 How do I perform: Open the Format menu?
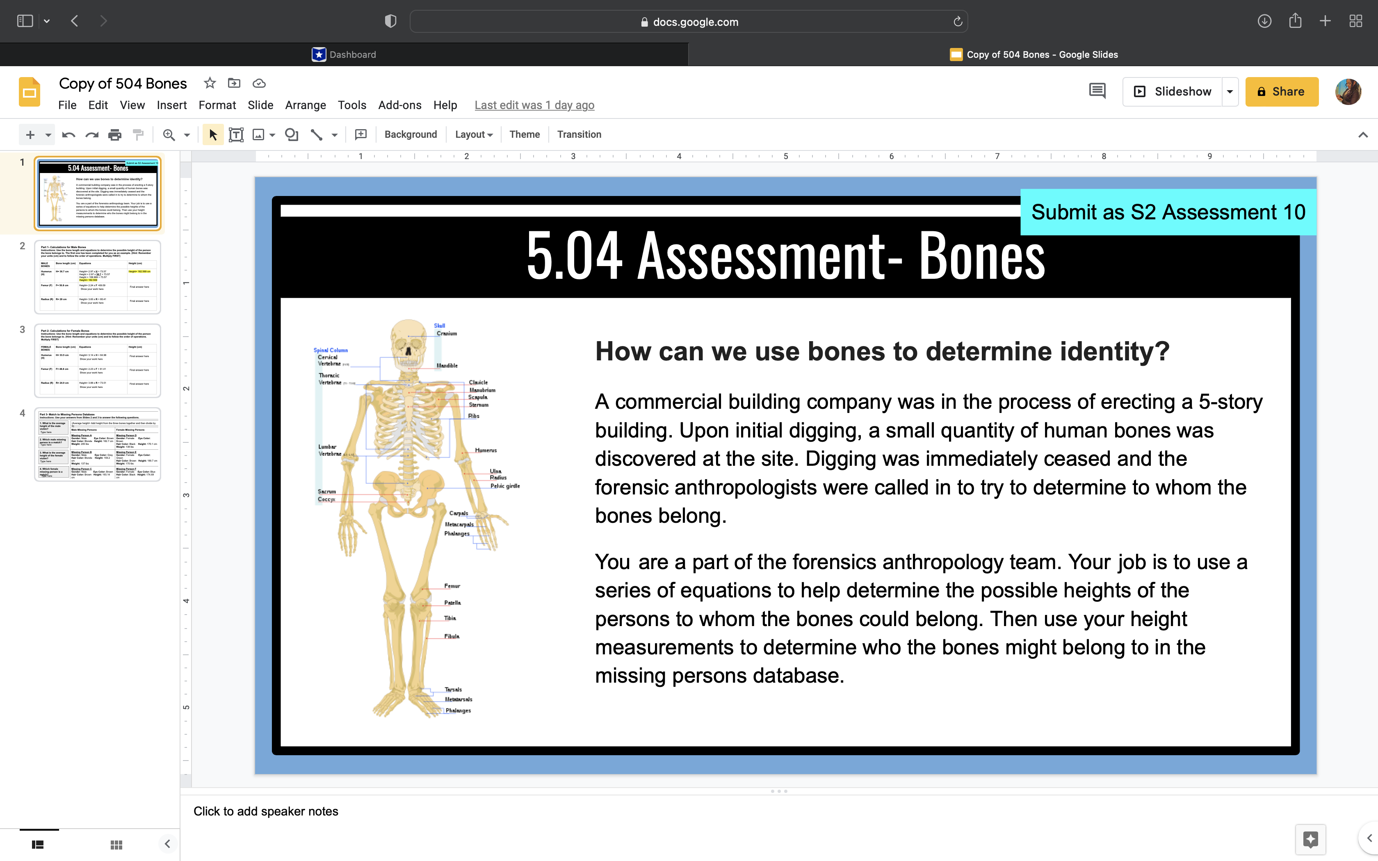tap(217, 105)
